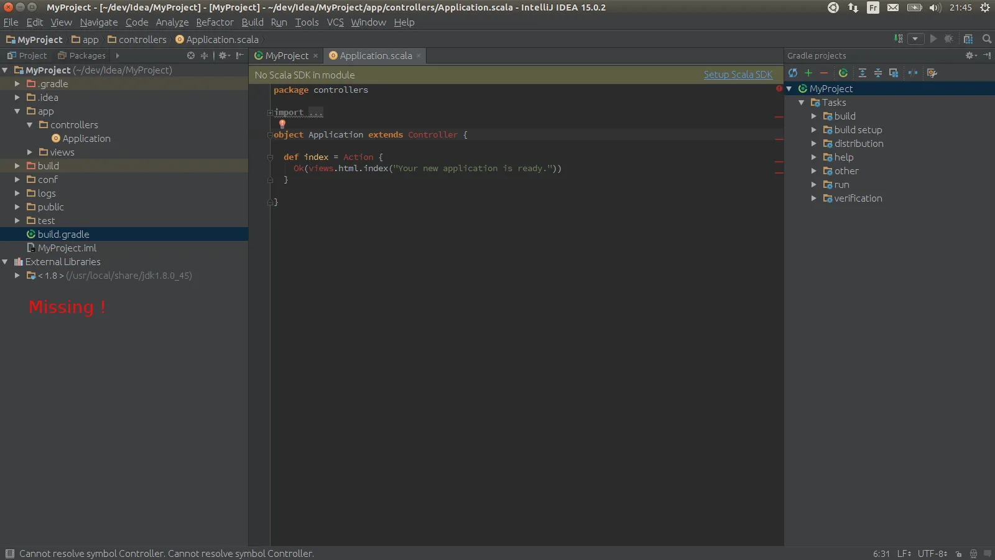This screenshot has height=560, width=995.
Task: Click the Setup Scala SDK link
Action: click(738, 74)
